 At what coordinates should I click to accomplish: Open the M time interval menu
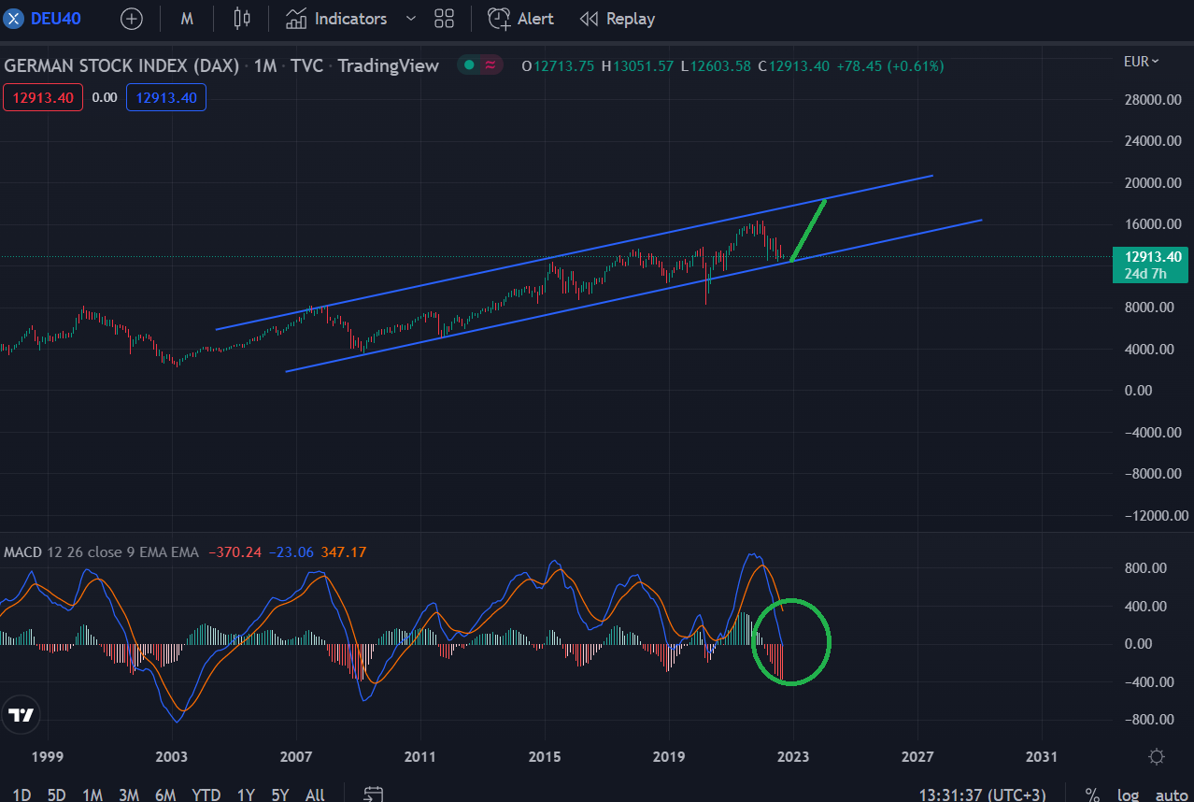[187, 19]
